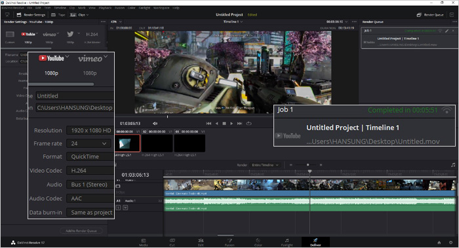Open the Render Entire Timeline dropdown

[x=265, y=165]
